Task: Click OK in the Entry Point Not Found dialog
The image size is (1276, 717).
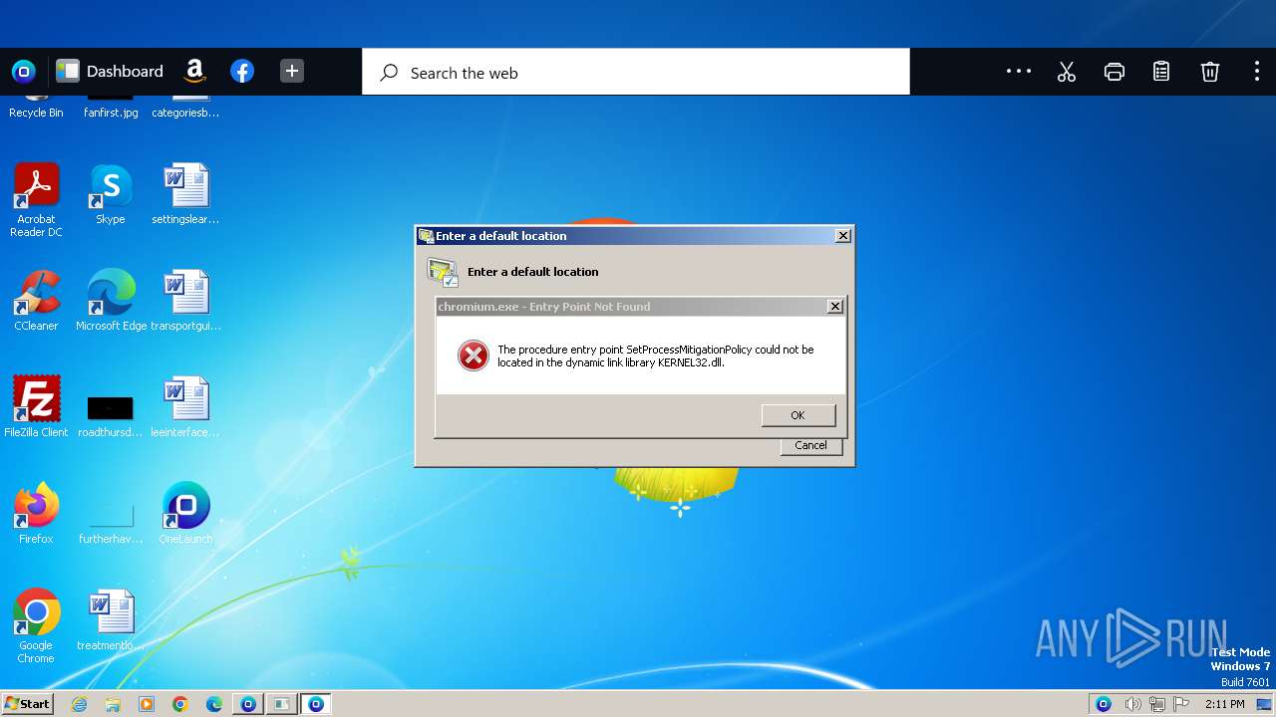Action: point(798,415)
